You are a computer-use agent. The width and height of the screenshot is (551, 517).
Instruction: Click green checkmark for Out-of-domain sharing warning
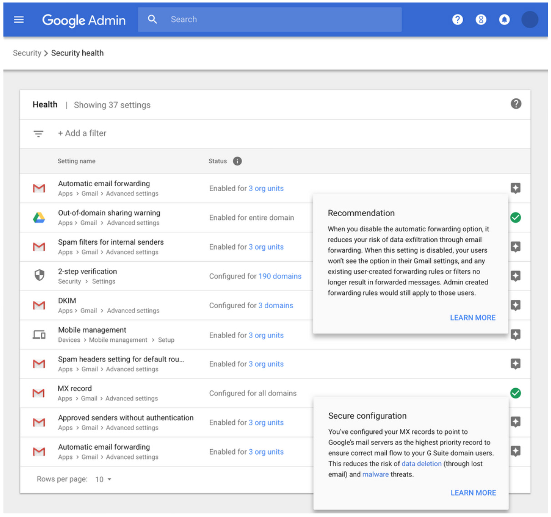pyautogui.click(x=515, y=218)
